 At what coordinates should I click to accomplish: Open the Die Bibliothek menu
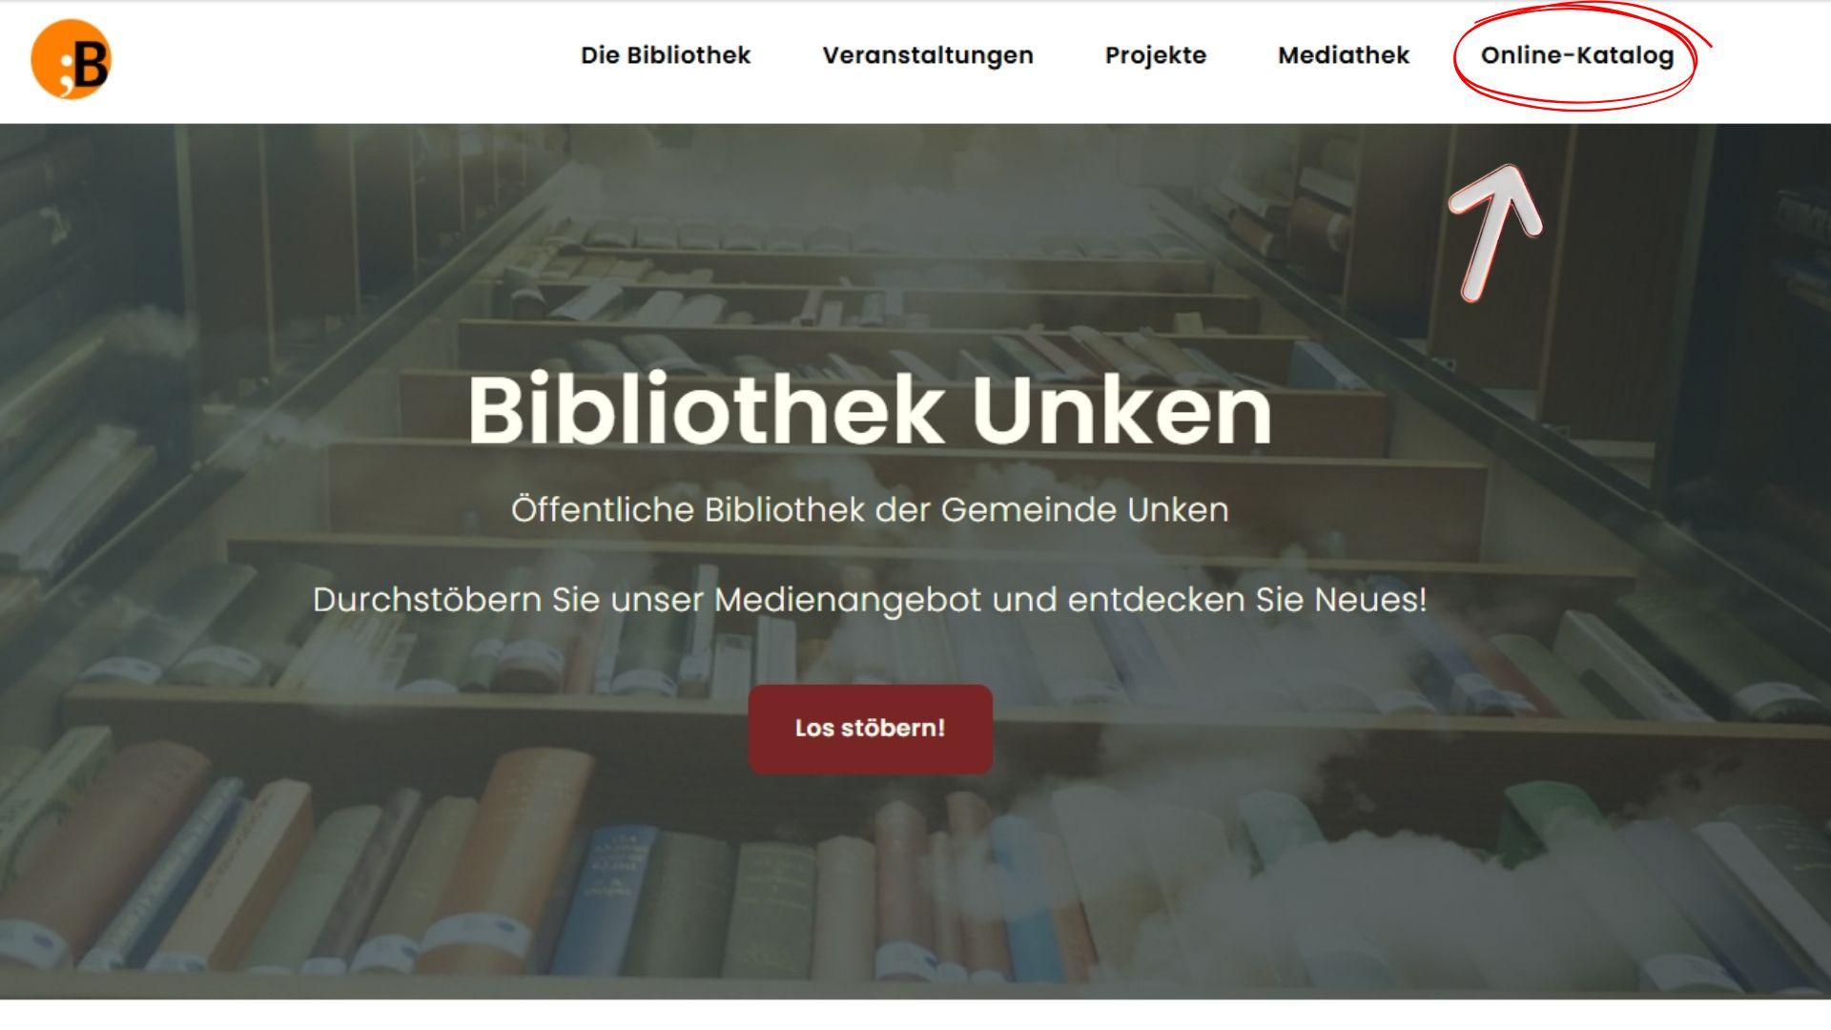point(666,55)
